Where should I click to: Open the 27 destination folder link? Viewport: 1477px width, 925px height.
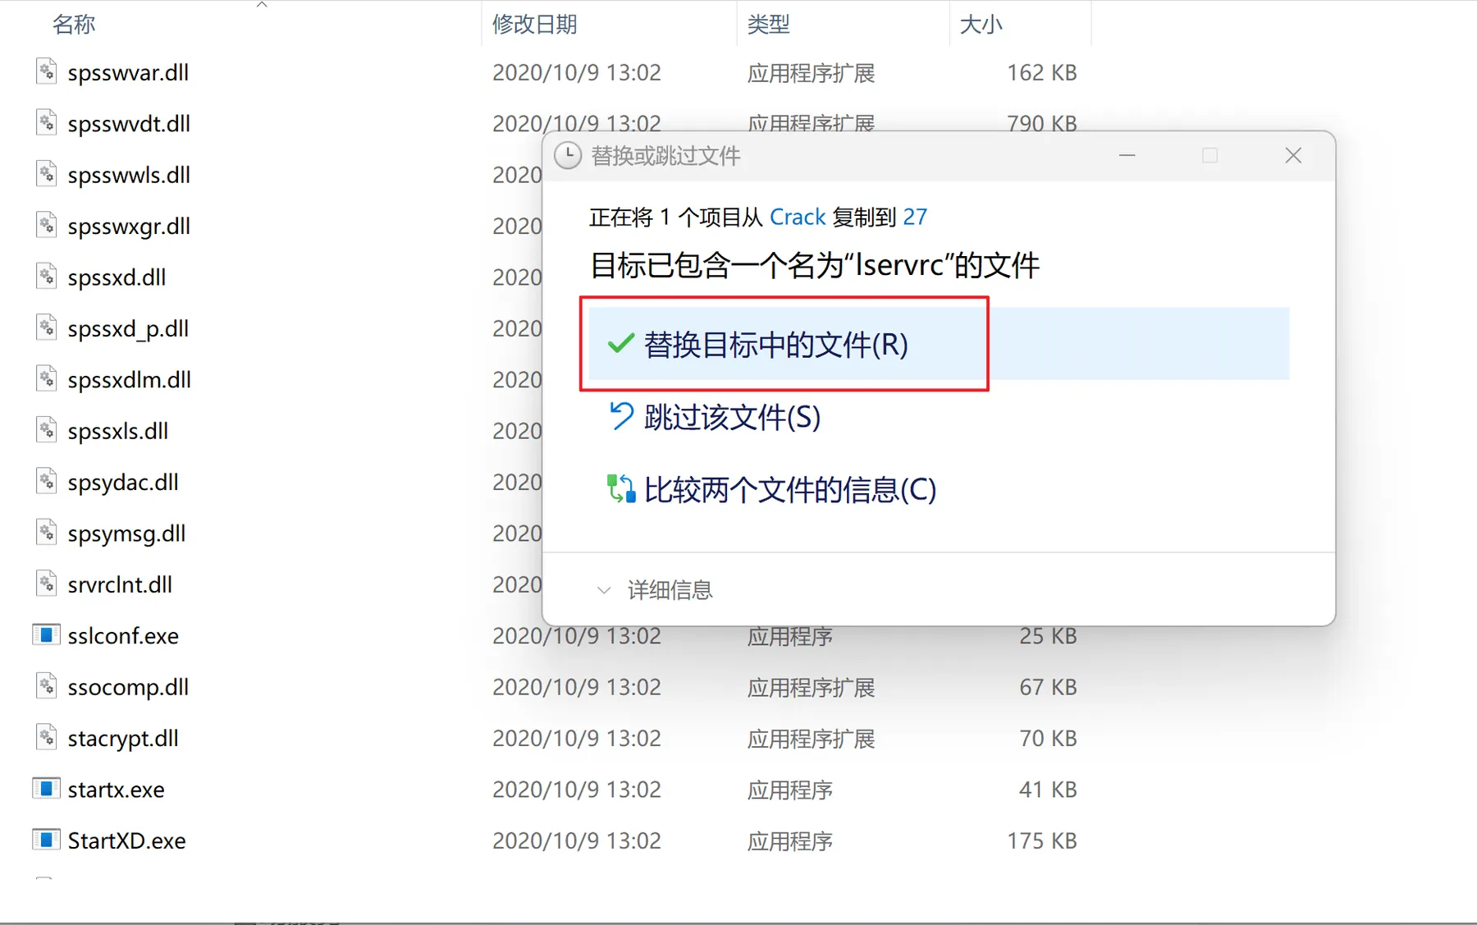(x=915, y=217)
